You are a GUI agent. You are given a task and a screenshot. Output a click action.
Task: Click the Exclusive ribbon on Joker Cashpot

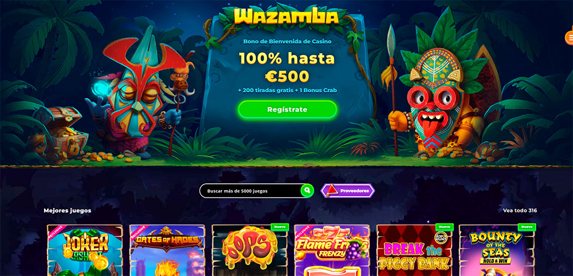[55, 232]
